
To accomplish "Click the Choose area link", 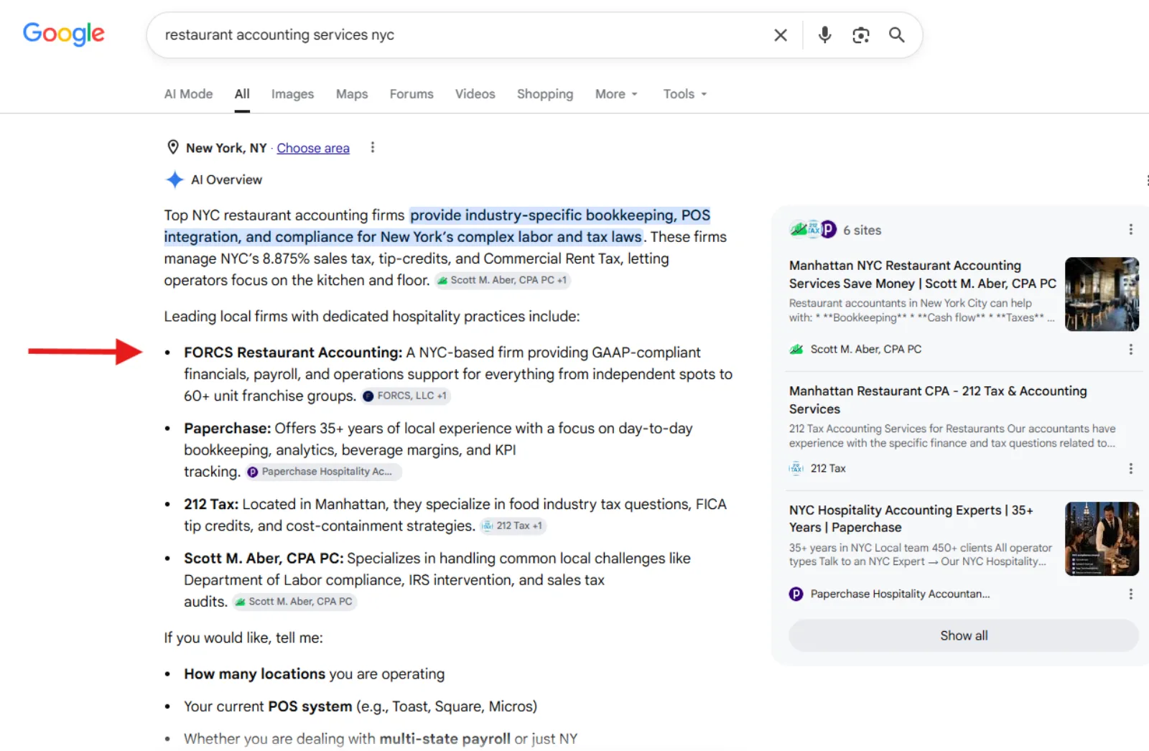I will point(313,148).
